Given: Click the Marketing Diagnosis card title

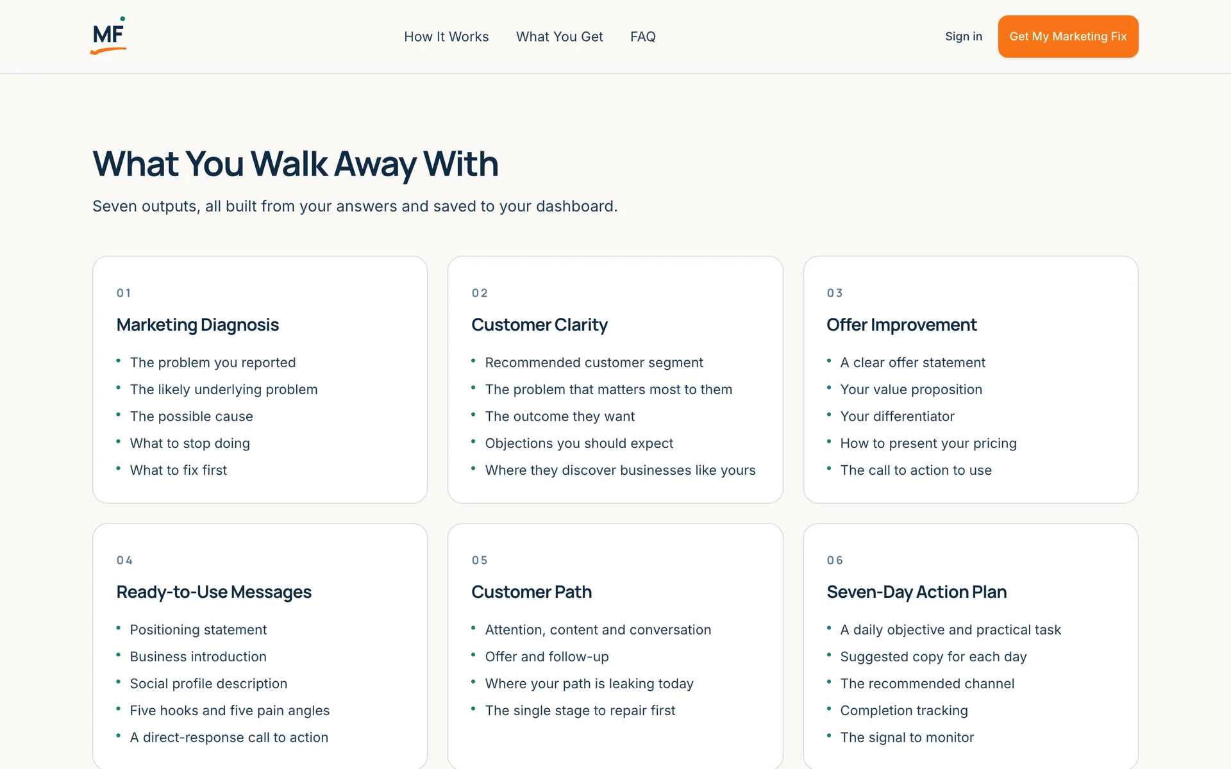Looking at the screenshot, I should [x=197, y=325].
